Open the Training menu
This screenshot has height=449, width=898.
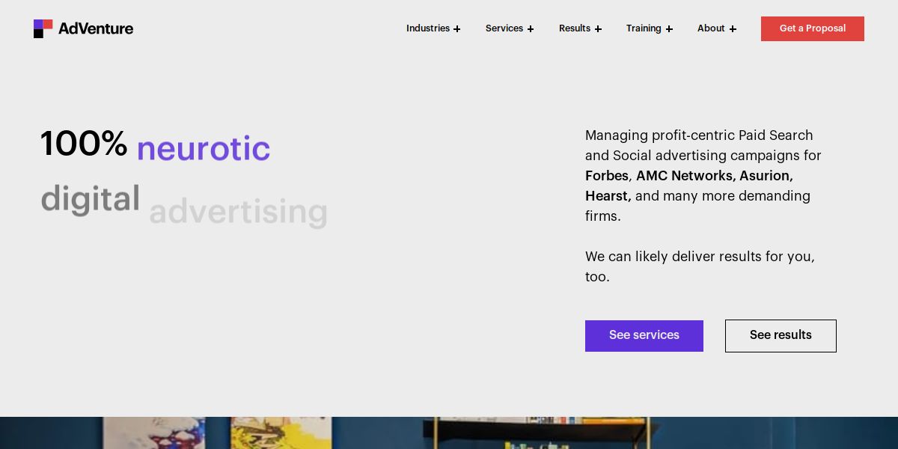(644, 28)
